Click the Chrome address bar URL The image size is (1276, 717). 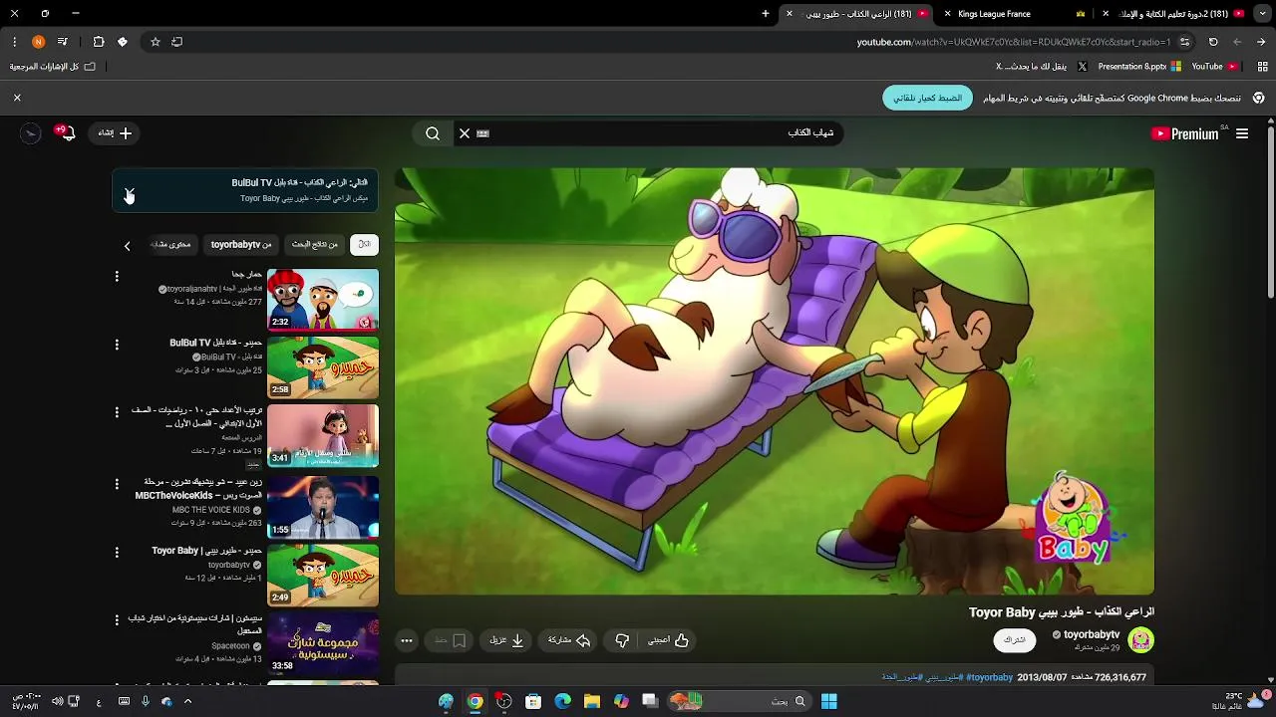tap(1014, 42)
